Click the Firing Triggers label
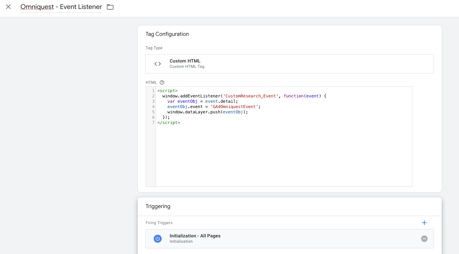The width and height of the screenshot is (459, 254). (x=159, y=223)
